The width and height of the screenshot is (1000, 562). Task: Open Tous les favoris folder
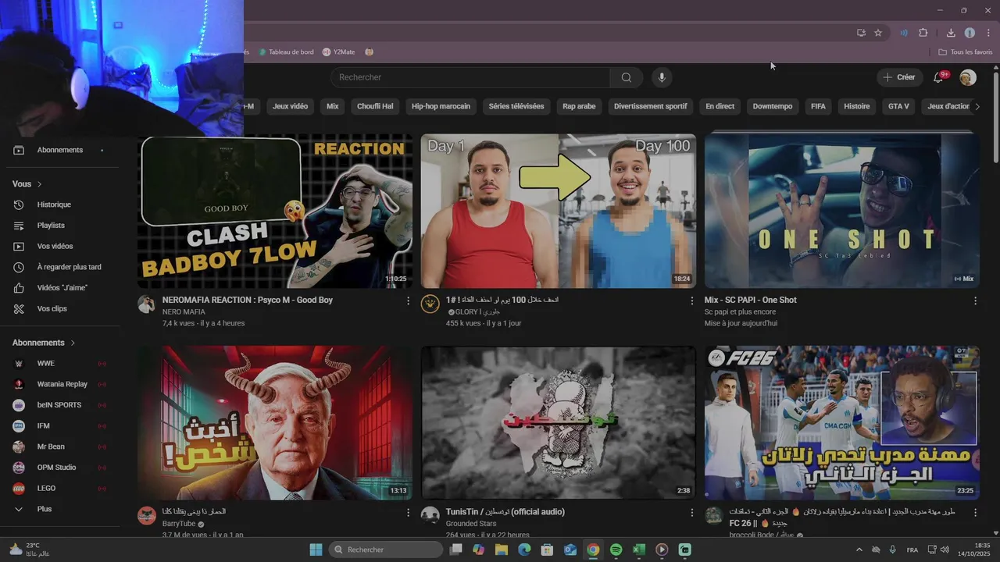click(x=966, y=52)
